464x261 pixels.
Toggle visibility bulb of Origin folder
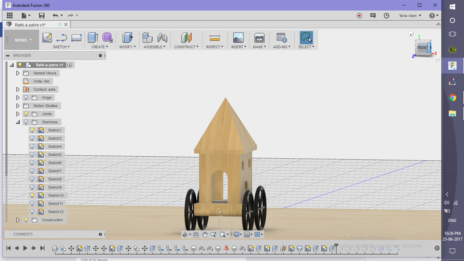click(x=26, y=98)
